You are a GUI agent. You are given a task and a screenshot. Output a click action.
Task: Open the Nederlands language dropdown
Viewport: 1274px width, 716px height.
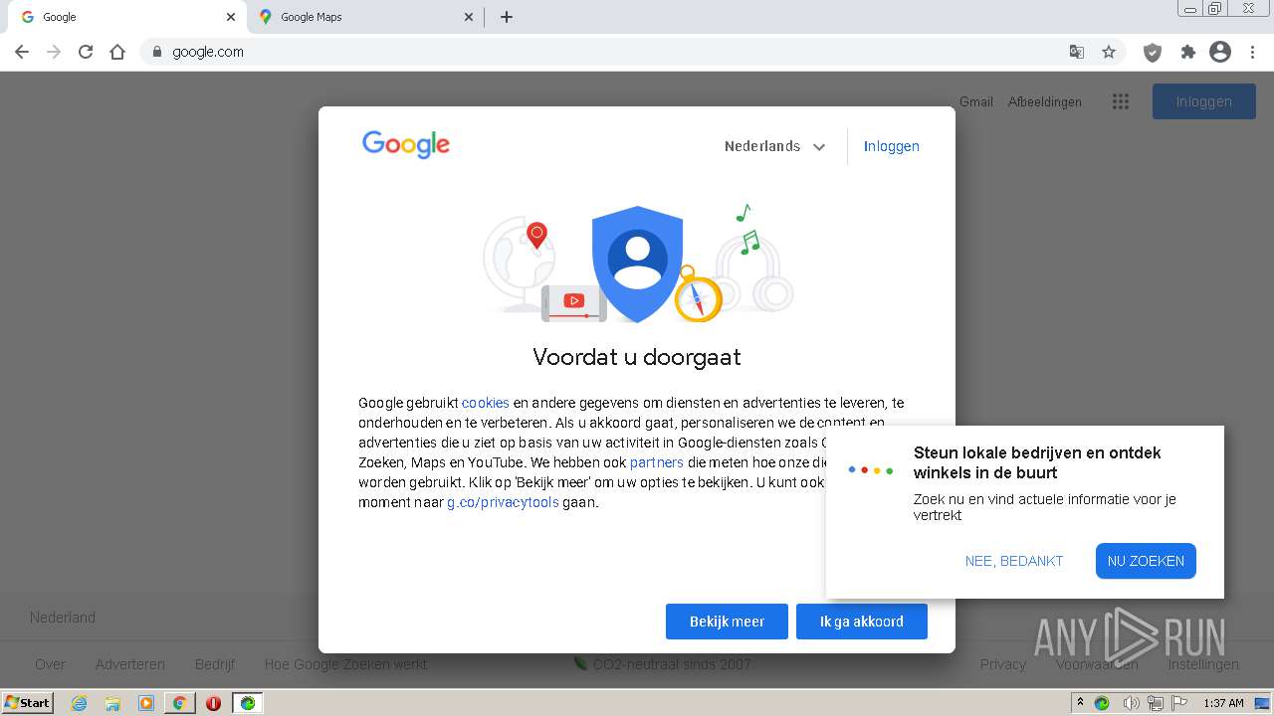775,146
